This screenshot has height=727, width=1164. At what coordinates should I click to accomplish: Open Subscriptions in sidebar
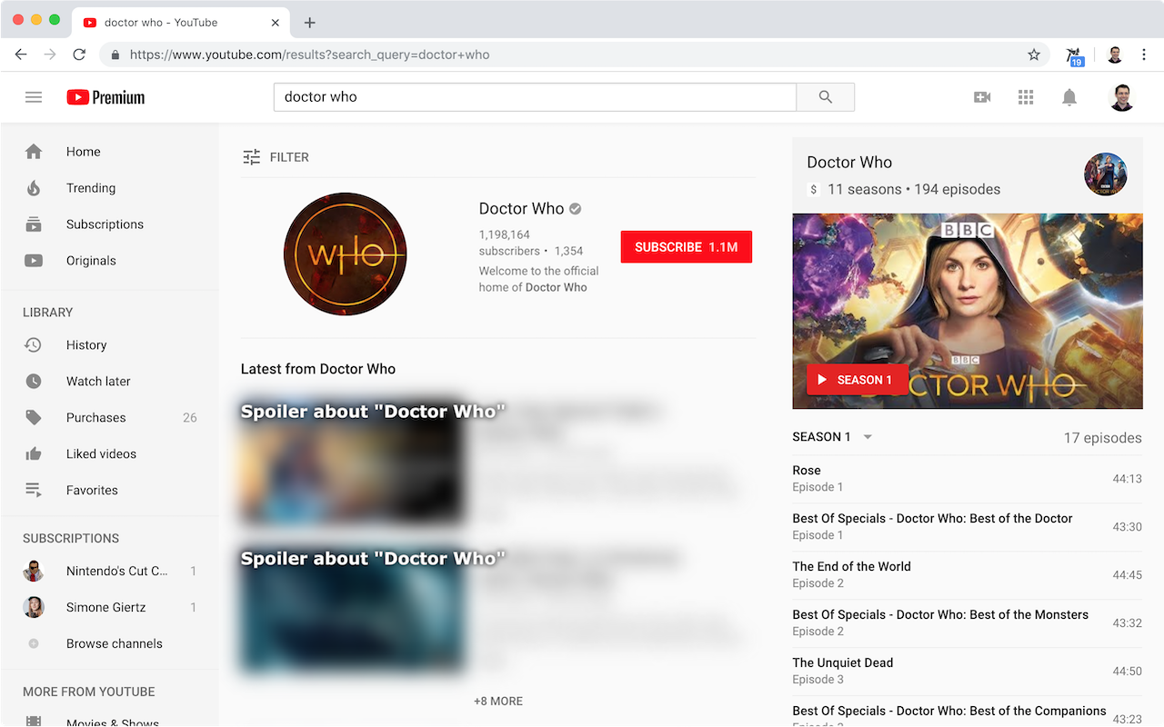click(x=110, y=224)
